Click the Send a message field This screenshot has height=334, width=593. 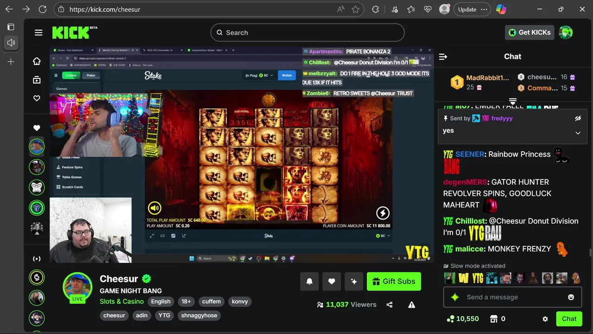pos(512,297)
